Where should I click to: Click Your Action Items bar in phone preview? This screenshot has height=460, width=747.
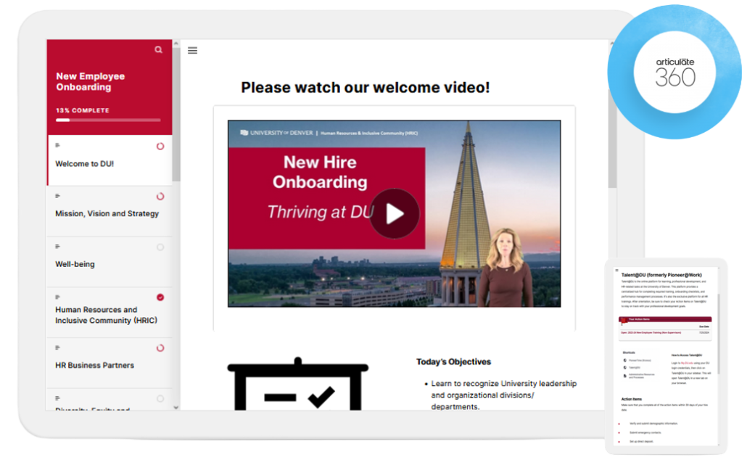[x=665, y=319]
